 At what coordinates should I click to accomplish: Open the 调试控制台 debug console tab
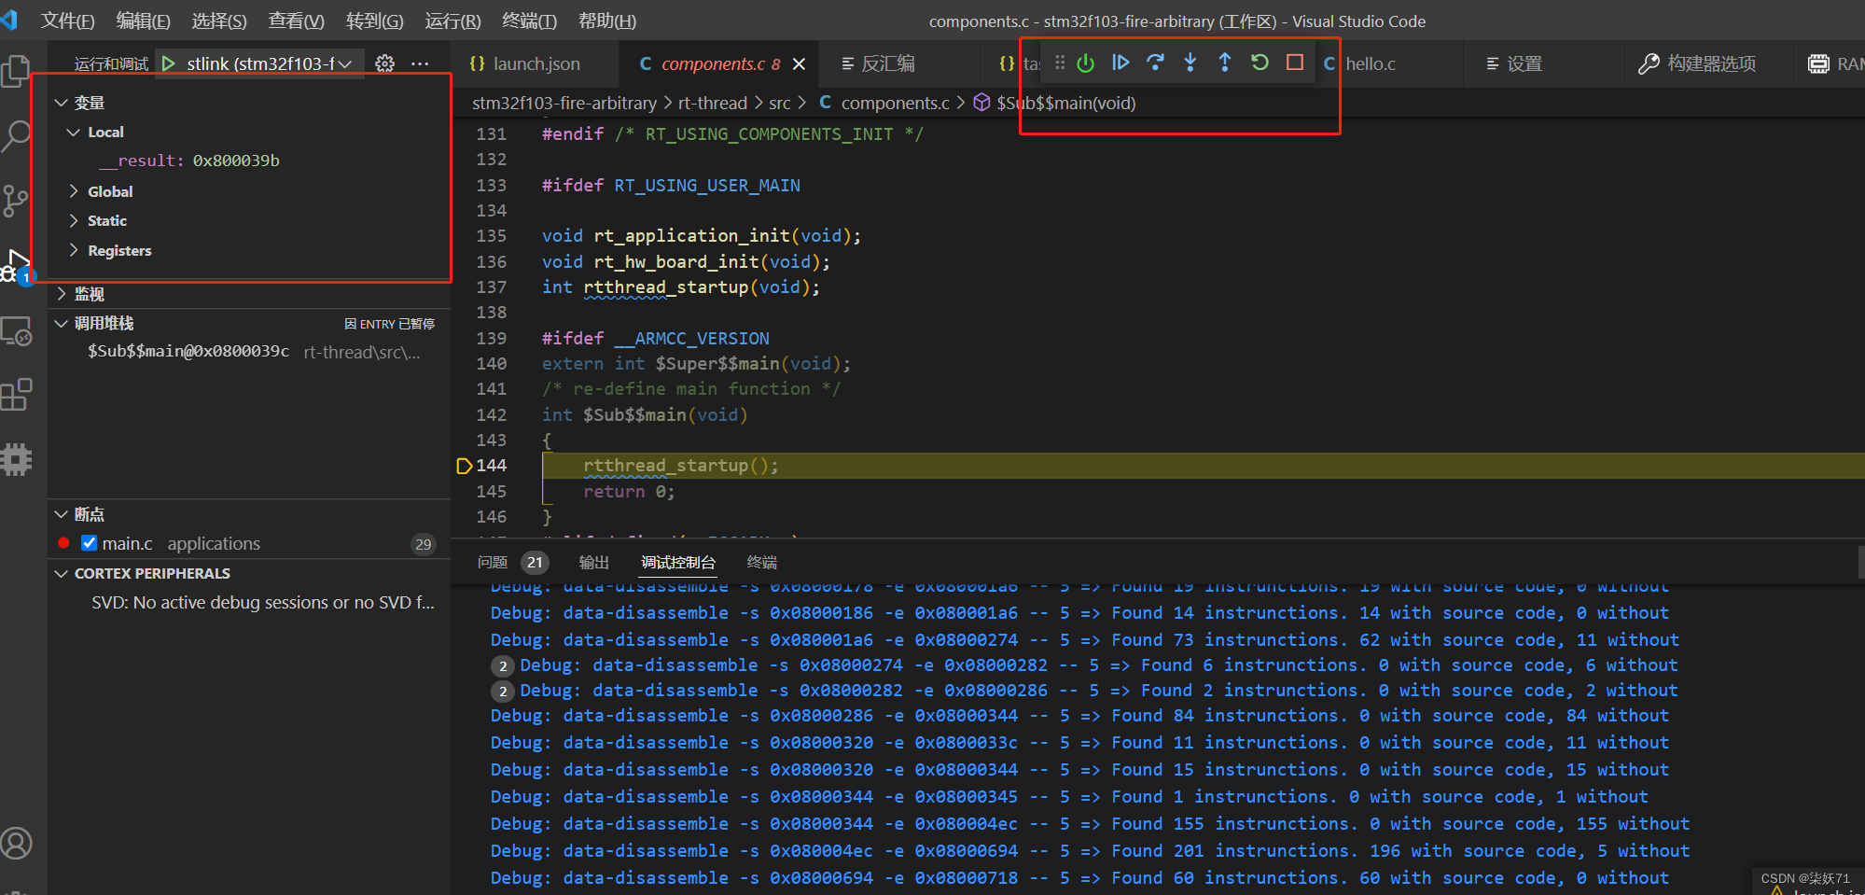678,562
